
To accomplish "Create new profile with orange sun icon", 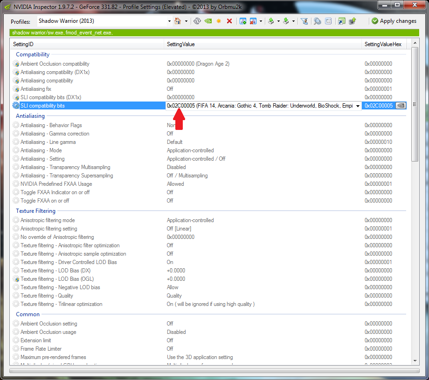I will tap(219, 21).
